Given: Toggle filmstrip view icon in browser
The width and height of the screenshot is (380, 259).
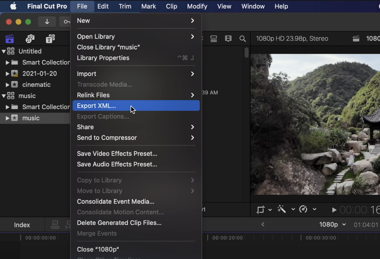Looking at the screenshot, I should click(x=228, y=39).
